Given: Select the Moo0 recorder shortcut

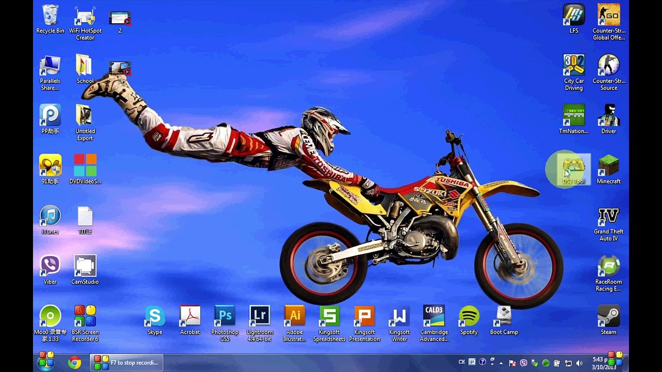Looking at the screenshot, I should click(50, 323).
